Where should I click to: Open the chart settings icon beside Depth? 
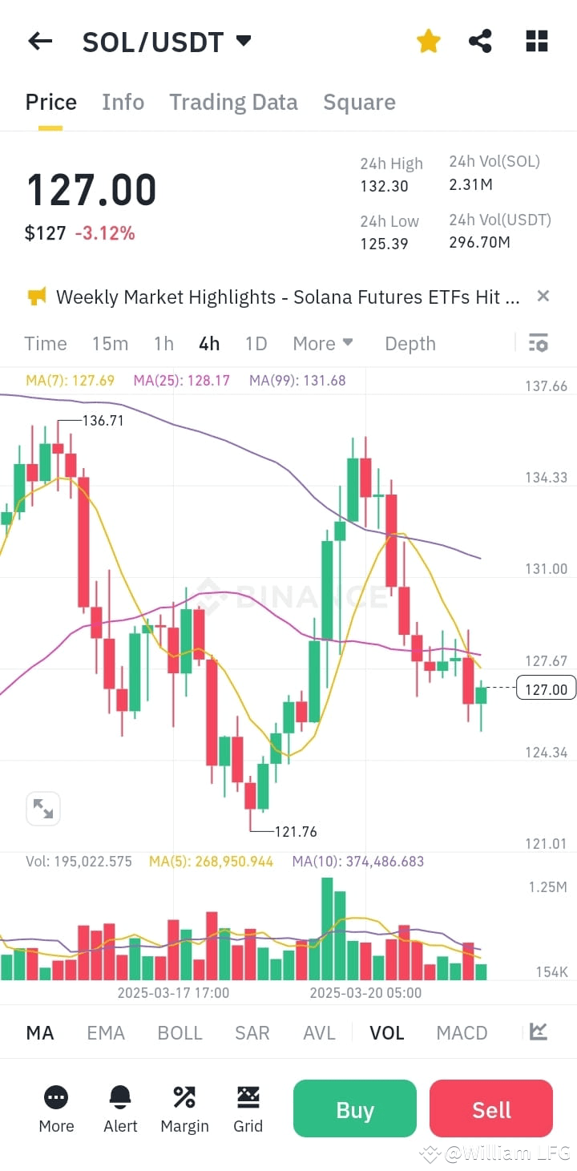538,343
